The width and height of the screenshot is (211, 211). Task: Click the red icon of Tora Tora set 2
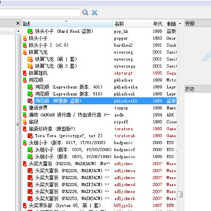tap(30, 136)
